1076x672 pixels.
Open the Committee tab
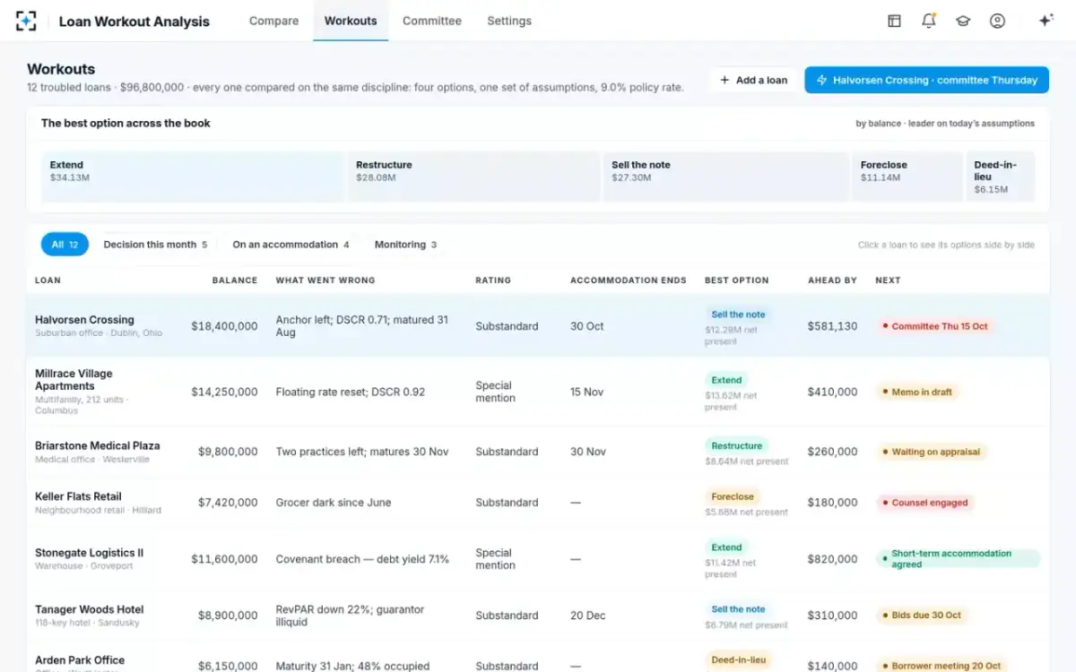[432, 21]
